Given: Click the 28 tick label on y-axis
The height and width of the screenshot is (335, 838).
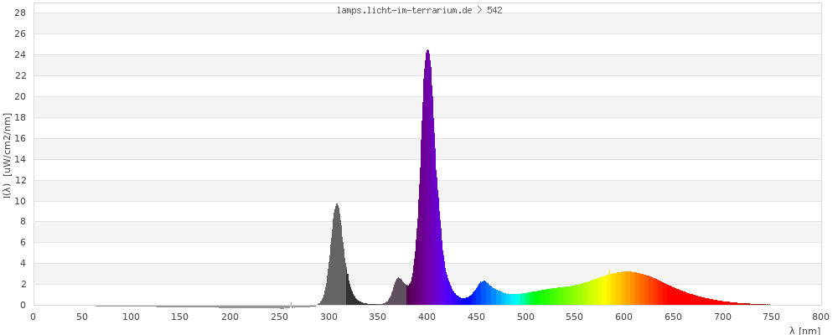Looking at the screenshot, I should pos(18,13).
